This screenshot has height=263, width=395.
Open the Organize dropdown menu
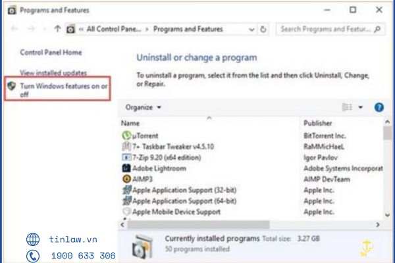click(x=143, y=107)
